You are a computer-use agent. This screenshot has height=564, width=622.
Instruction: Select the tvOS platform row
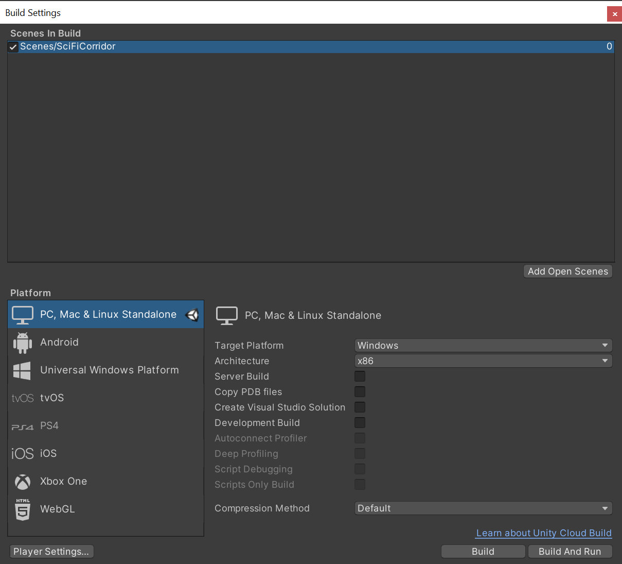106,398
